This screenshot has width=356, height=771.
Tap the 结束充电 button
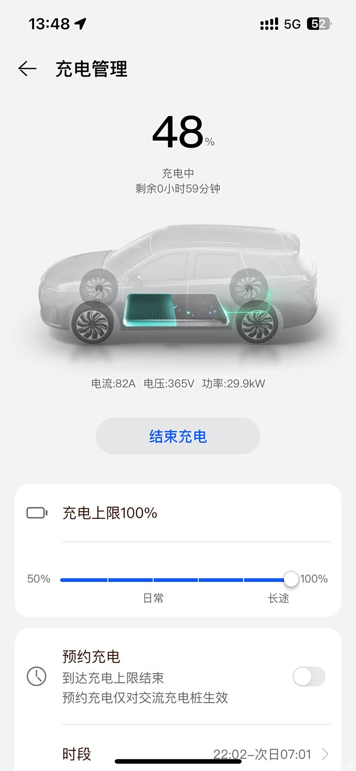(178, 436)
